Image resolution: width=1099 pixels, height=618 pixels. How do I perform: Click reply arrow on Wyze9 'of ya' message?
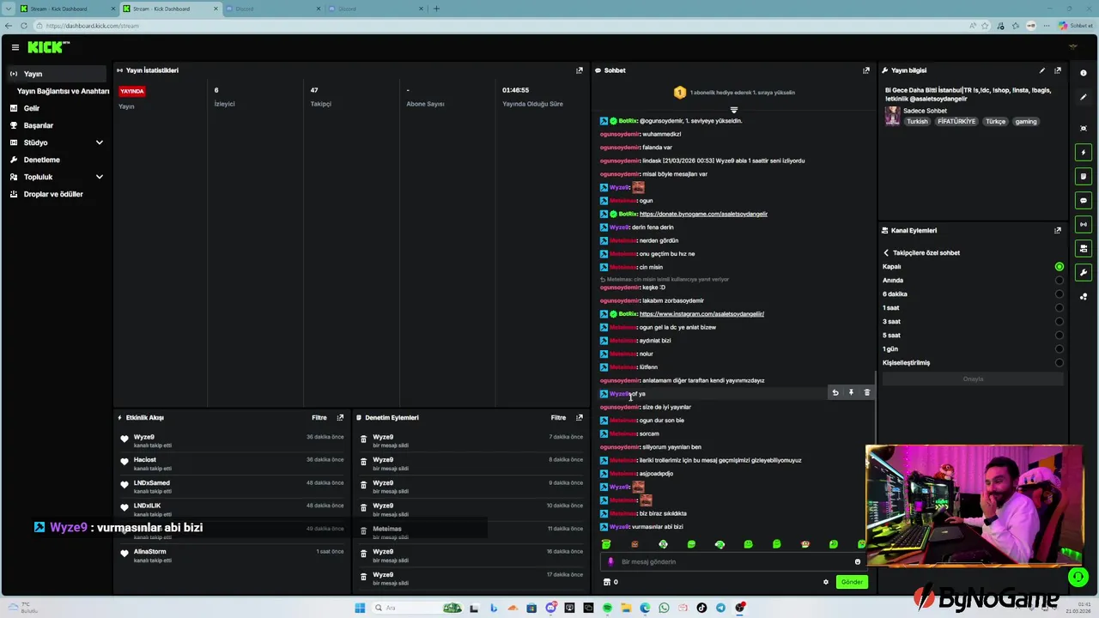point(835,392)
